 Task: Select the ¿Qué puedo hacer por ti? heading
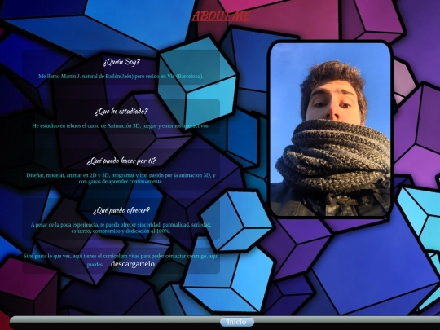(x=121, y=161)
